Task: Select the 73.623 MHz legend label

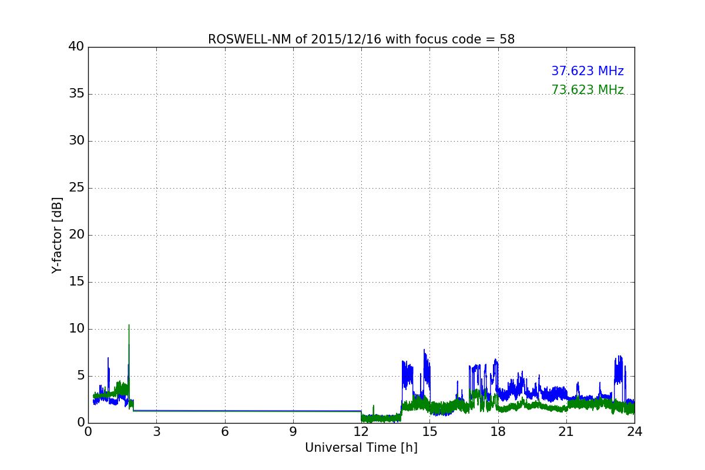Action: [587, 90]
